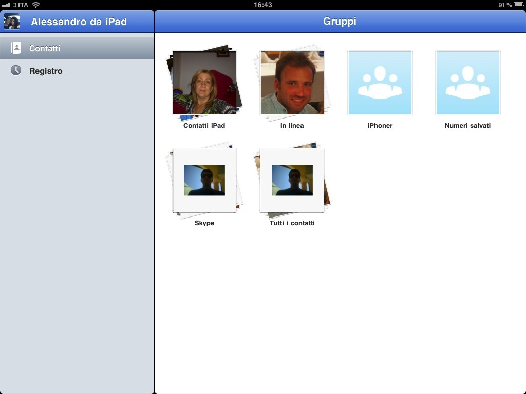The height and width of the screenshot is (394, 526).
Task: Click the Skype group label
Action: 204,223
